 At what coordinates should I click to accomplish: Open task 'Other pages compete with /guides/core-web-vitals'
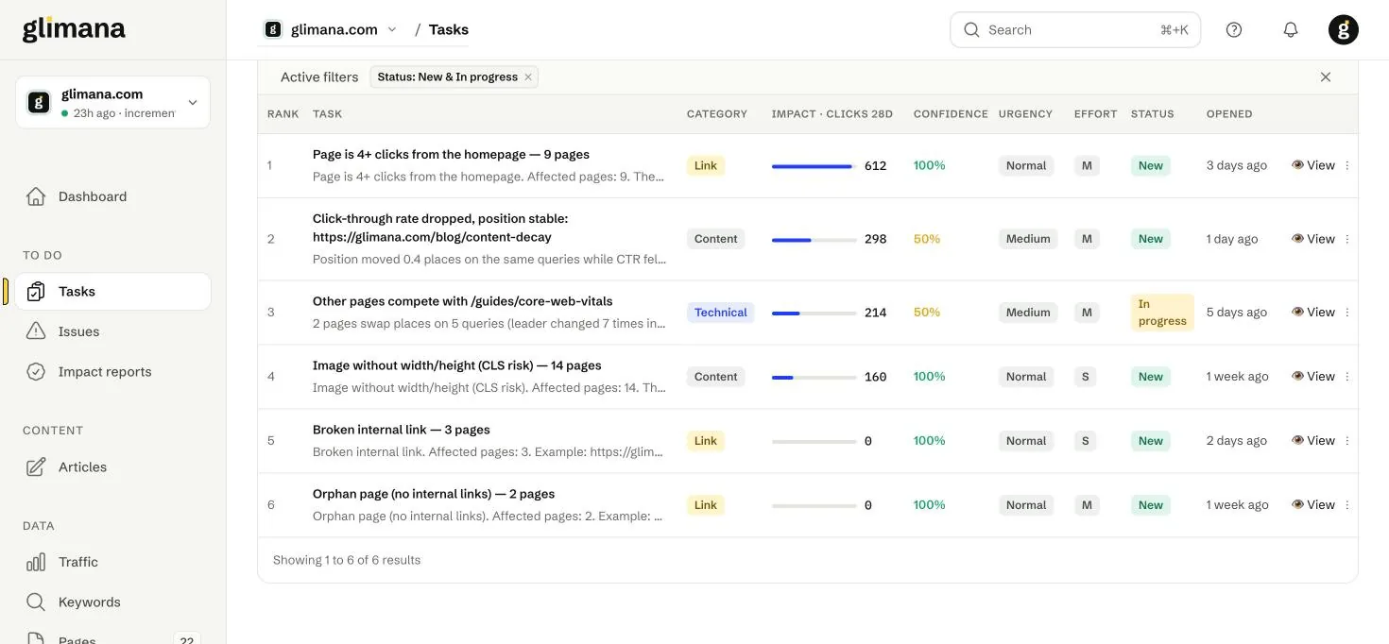tap(463, 301)
